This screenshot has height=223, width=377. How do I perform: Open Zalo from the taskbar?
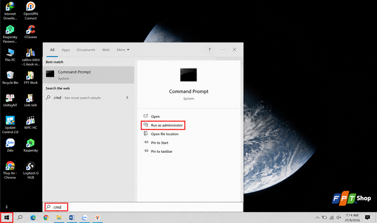point(85,217)
